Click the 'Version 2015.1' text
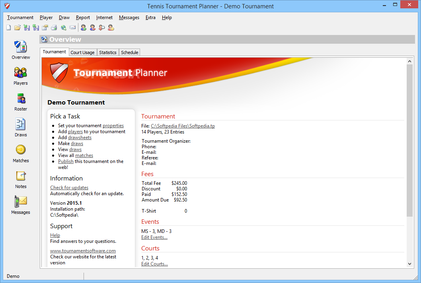 point(66,203)
